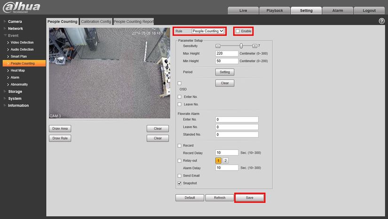388x219 pixels.
Task: Open Alarm under Event in sidebar
Action: pyautogui.click(x=15, y=78)
